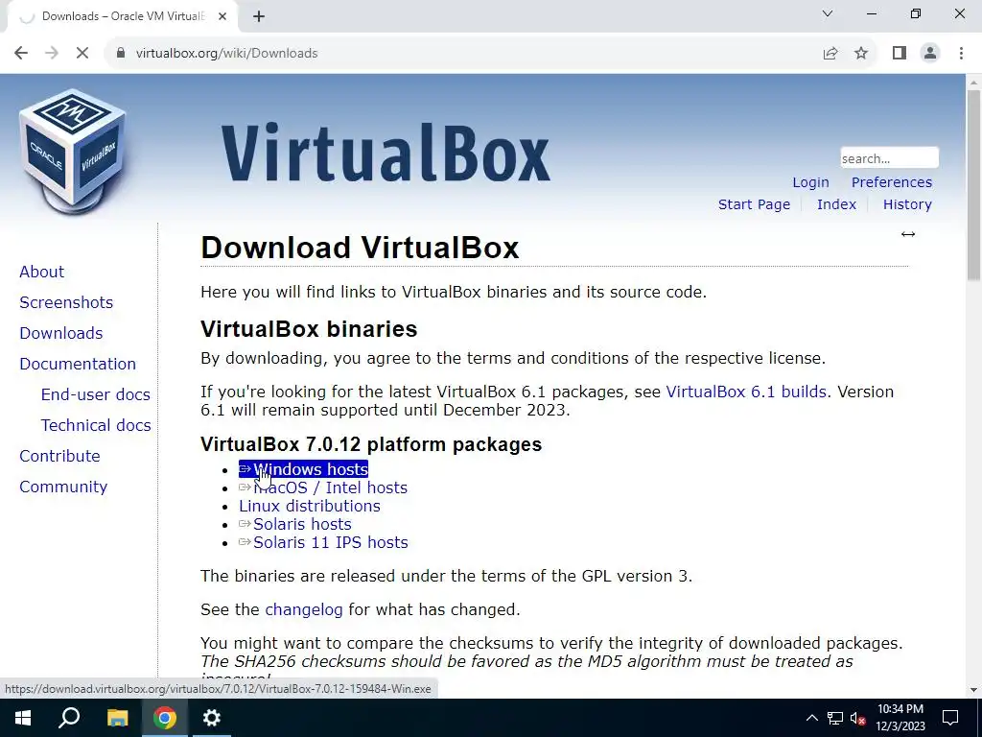Open the Linux distributions link
The image size is (982, 737).
(310, 506)
